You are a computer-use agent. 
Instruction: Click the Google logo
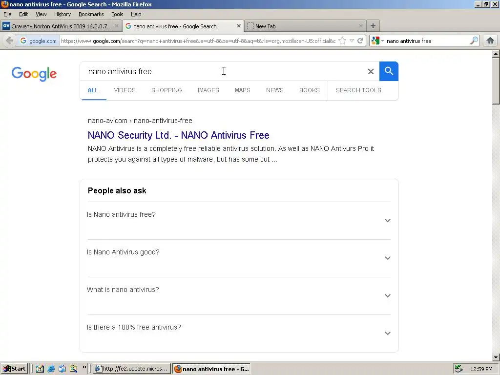click(34, 74)
